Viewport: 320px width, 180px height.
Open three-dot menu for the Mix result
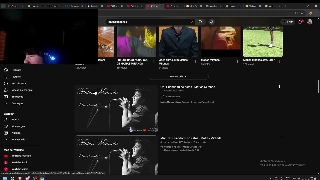[x=281, y=138]
